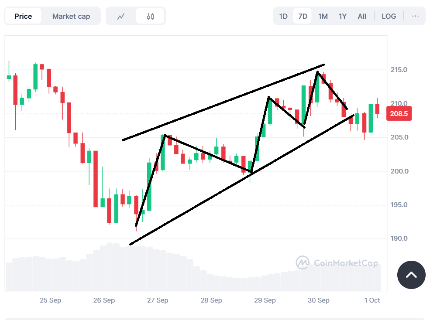Image resolution: width=430 pixels, height=320 pixels.
Task: Click the scroll-to-top arrow button
Action: point(411,275)
